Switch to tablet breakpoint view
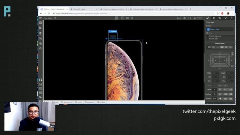This screenshot has height=135, width=240. (122, 18)
